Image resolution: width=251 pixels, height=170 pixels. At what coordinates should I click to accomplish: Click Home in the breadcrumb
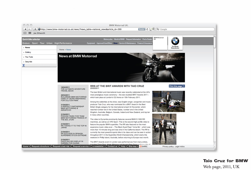point(62,50)
